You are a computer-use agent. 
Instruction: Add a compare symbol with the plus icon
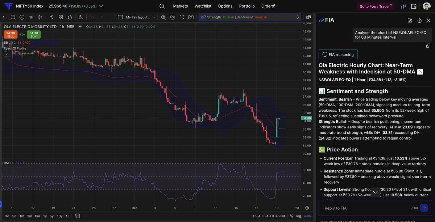point(22,17)
